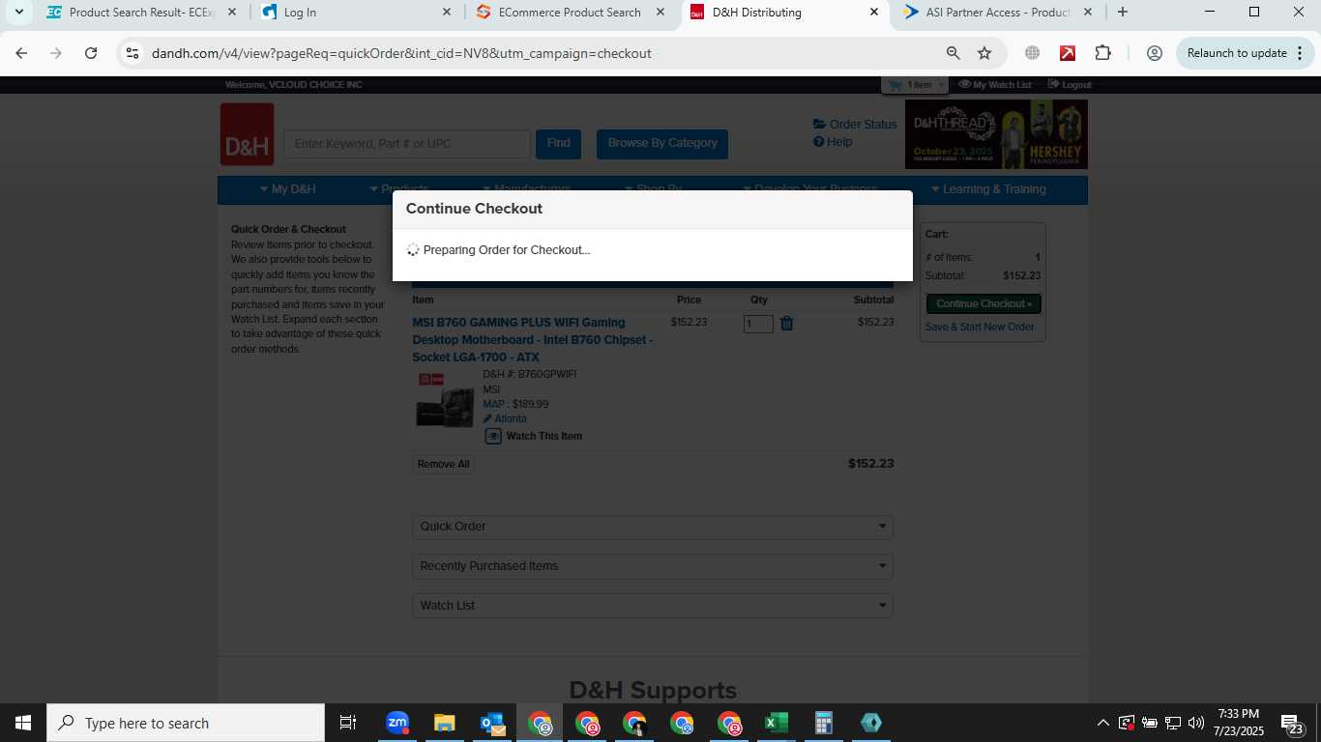Click Continue Checkout button in cart panel

click(983, 303)
